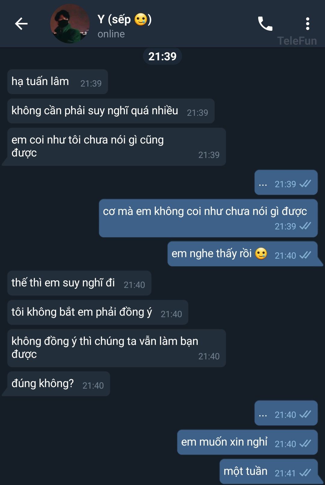Tap the 'online' status text

(111, 34)
